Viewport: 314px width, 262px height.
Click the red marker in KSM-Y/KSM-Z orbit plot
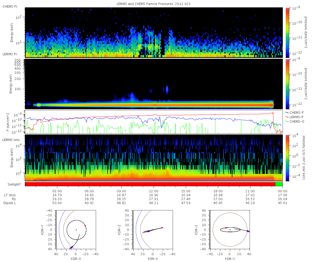(x=226, y=228)
